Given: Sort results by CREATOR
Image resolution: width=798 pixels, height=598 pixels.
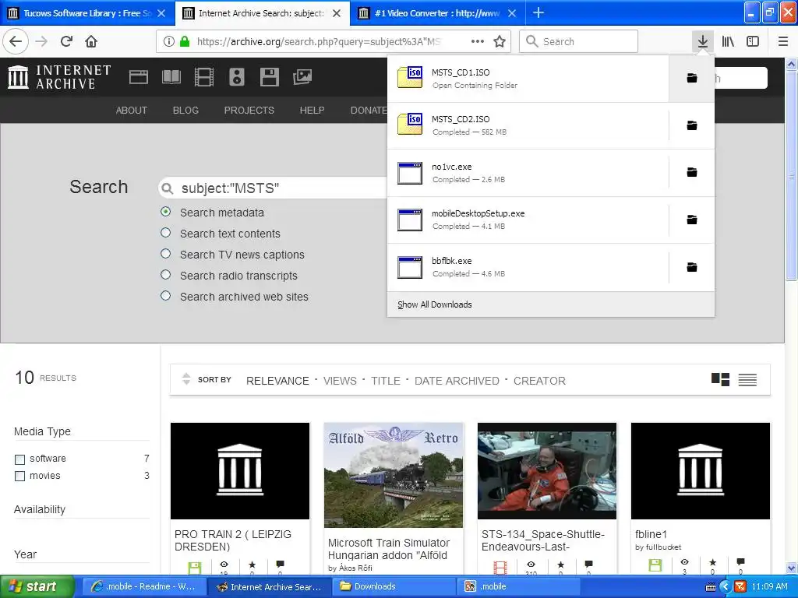Looking at the screenshot, I should 539,381.
